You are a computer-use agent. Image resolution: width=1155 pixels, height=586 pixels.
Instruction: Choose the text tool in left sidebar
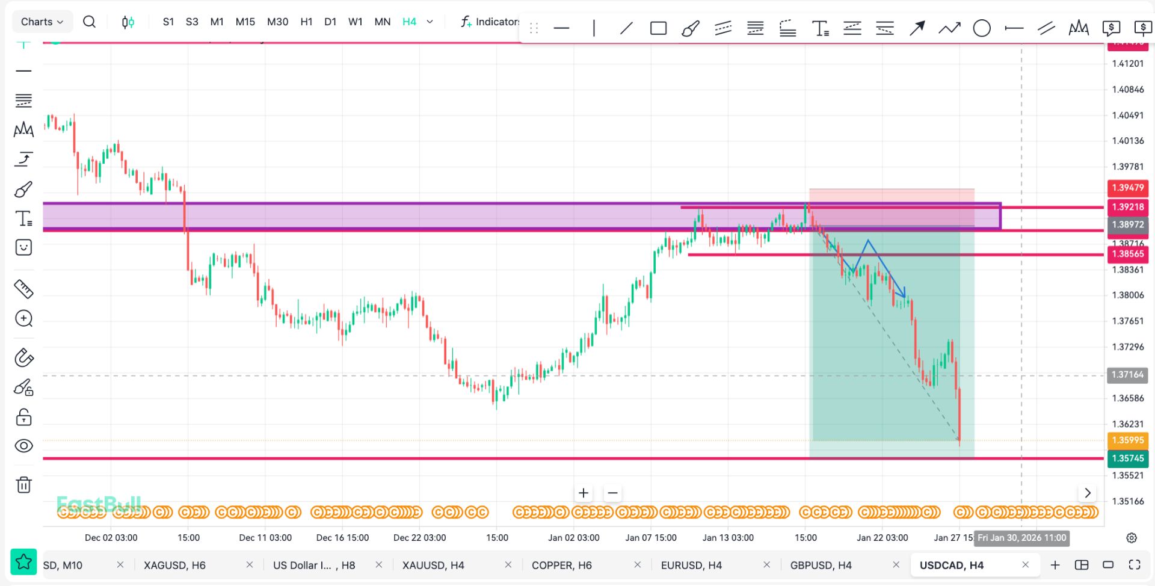(x=23, y=218)
